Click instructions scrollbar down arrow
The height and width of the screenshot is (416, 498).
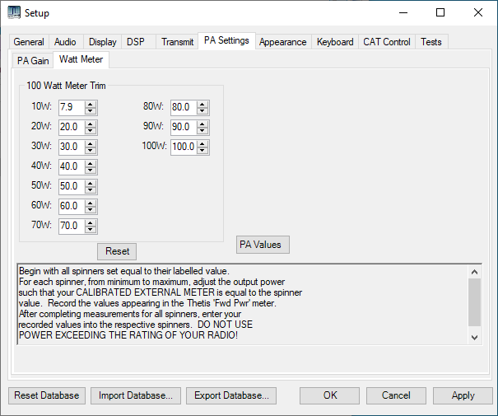[474, 338]
